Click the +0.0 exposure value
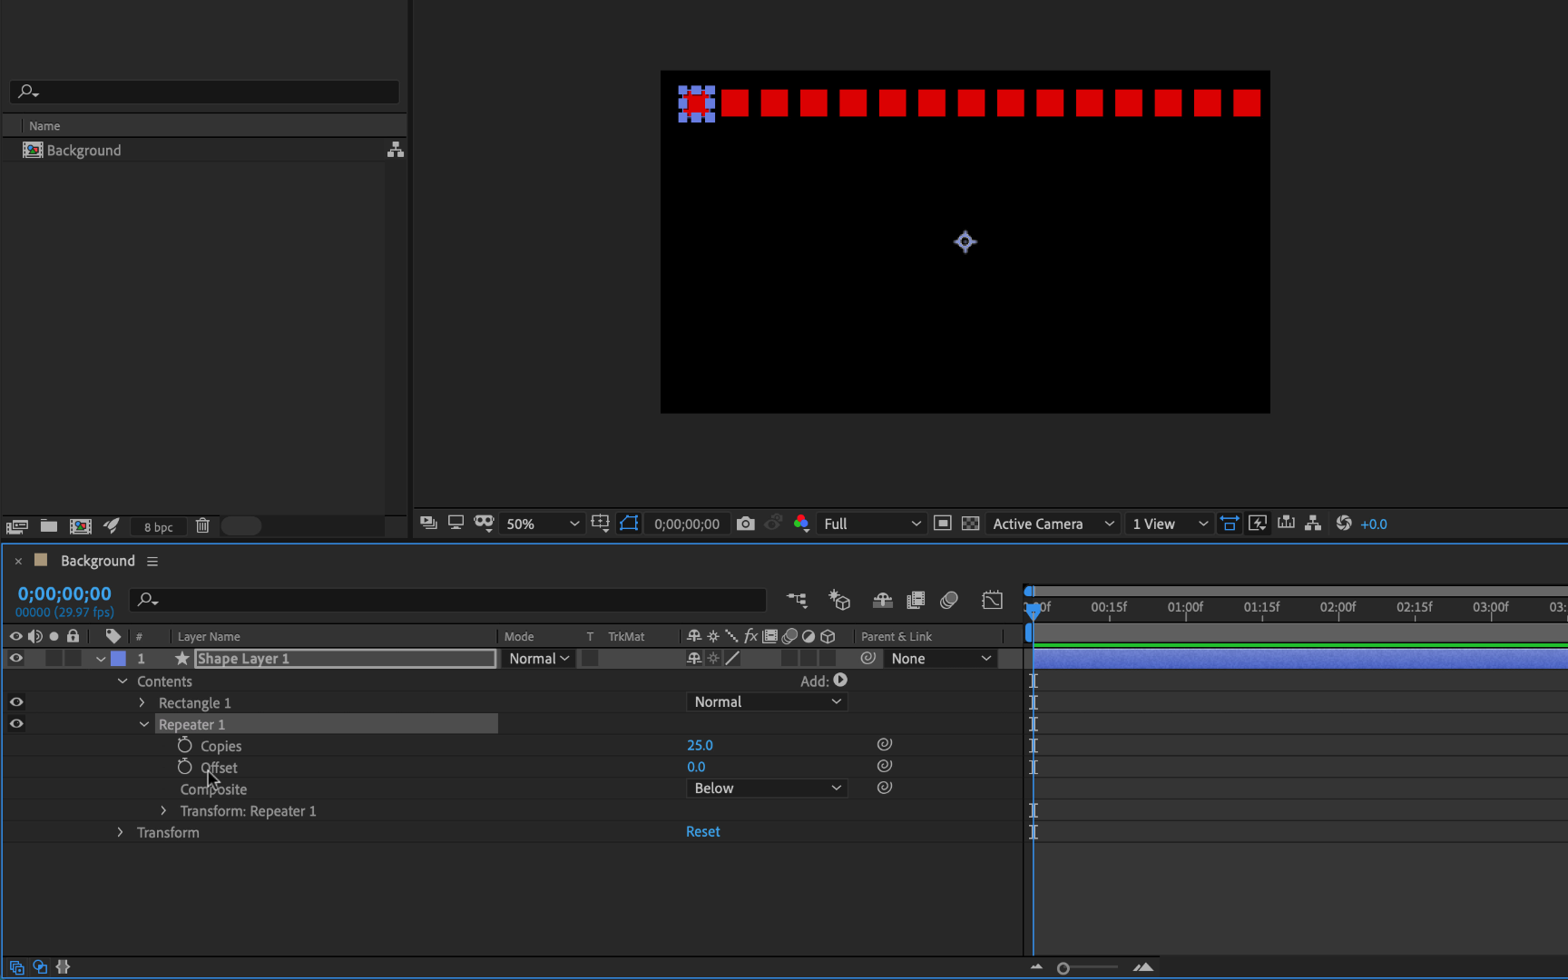 (1374, 524)
